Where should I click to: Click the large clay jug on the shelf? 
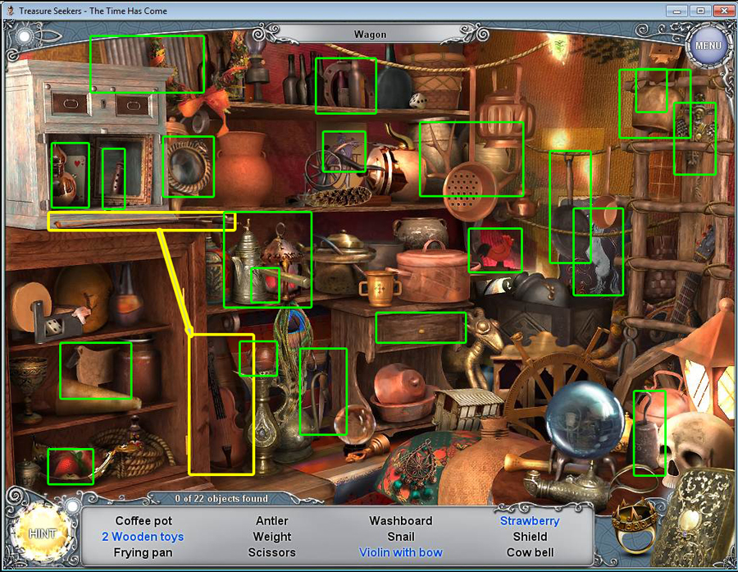point(244,168)
